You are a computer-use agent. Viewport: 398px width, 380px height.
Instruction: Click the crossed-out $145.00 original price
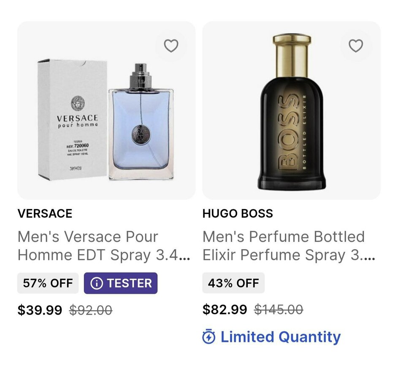pos(279,309)
